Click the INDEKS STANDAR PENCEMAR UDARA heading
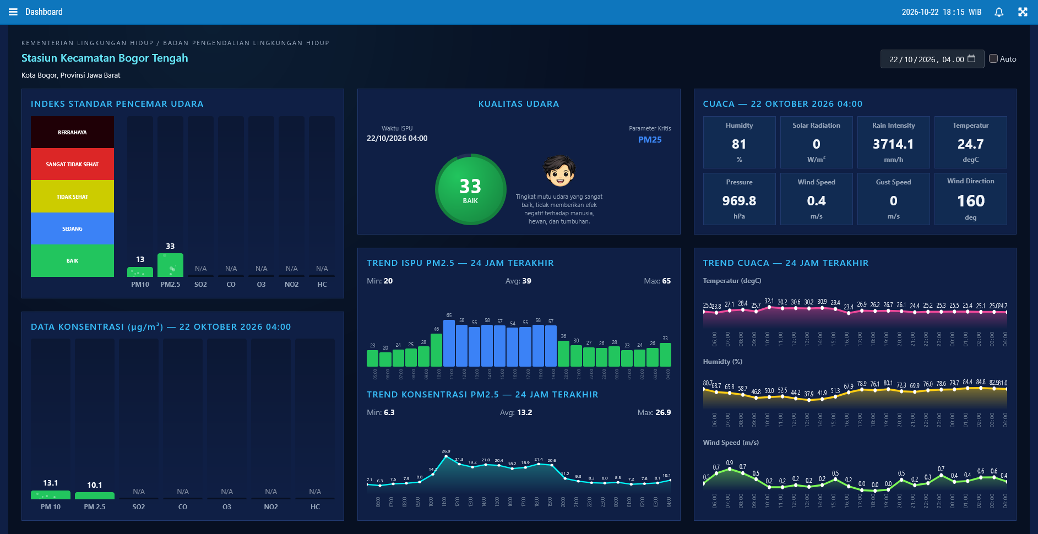The image size is (1038, 534). pos(117,104)
